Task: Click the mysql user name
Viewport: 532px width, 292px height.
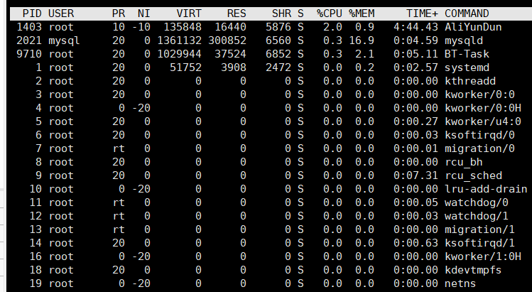Action: [64, 40]
